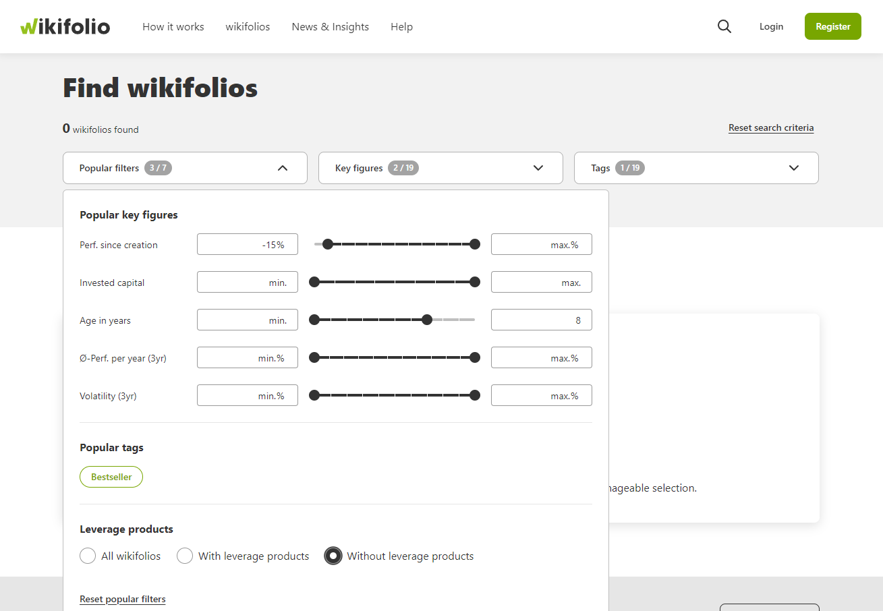The height and width of the screenshot is (611, 883).
Task: Click the green Register button
Action: pyautogui.click(x=832, y=26)
